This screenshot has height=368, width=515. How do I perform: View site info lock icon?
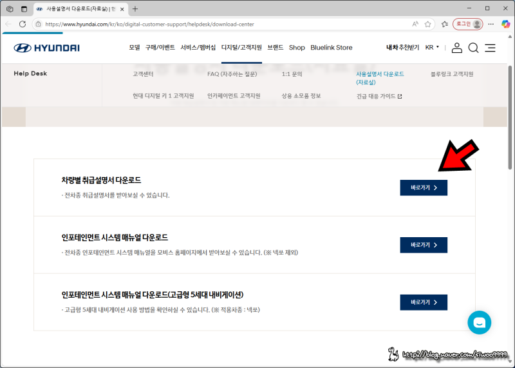coord(39,24)
